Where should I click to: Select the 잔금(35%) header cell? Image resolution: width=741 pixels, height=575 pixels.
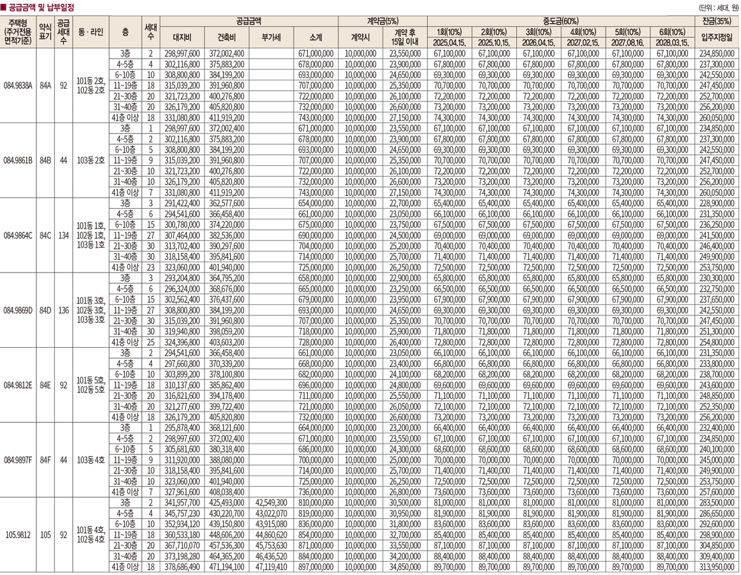pos(717,21)
